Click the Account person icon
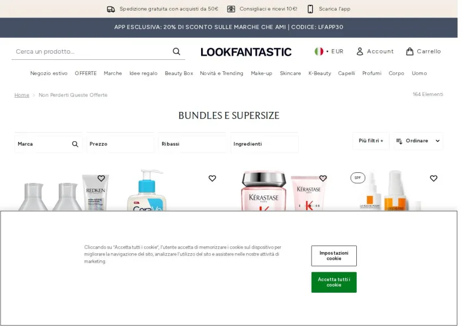 (x=360, y=51)
